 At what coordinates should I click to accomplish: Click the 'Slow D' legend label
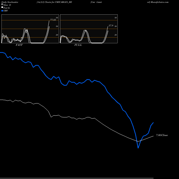7,5
